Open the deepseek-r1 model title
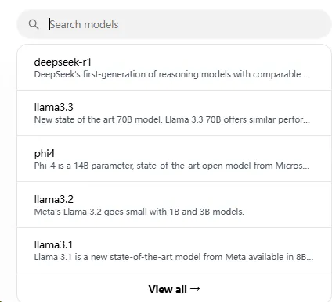This screenshot has width=332, height=303. pyautogui.click(x=63, y=62)
